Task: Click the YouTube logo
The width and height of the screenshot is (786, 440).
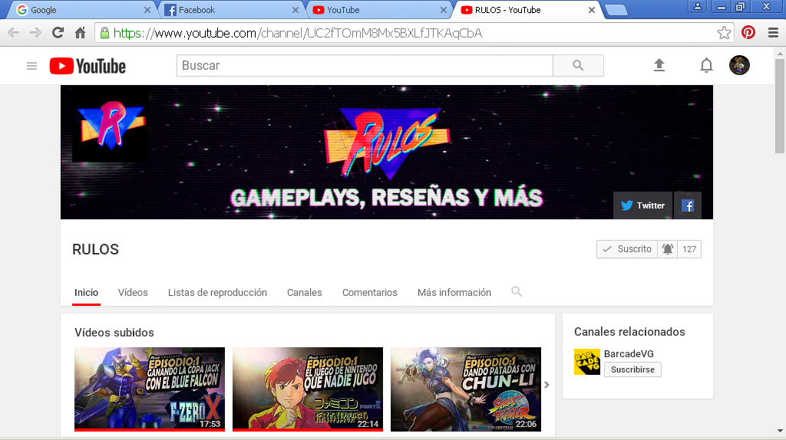Action: point(88,66)
